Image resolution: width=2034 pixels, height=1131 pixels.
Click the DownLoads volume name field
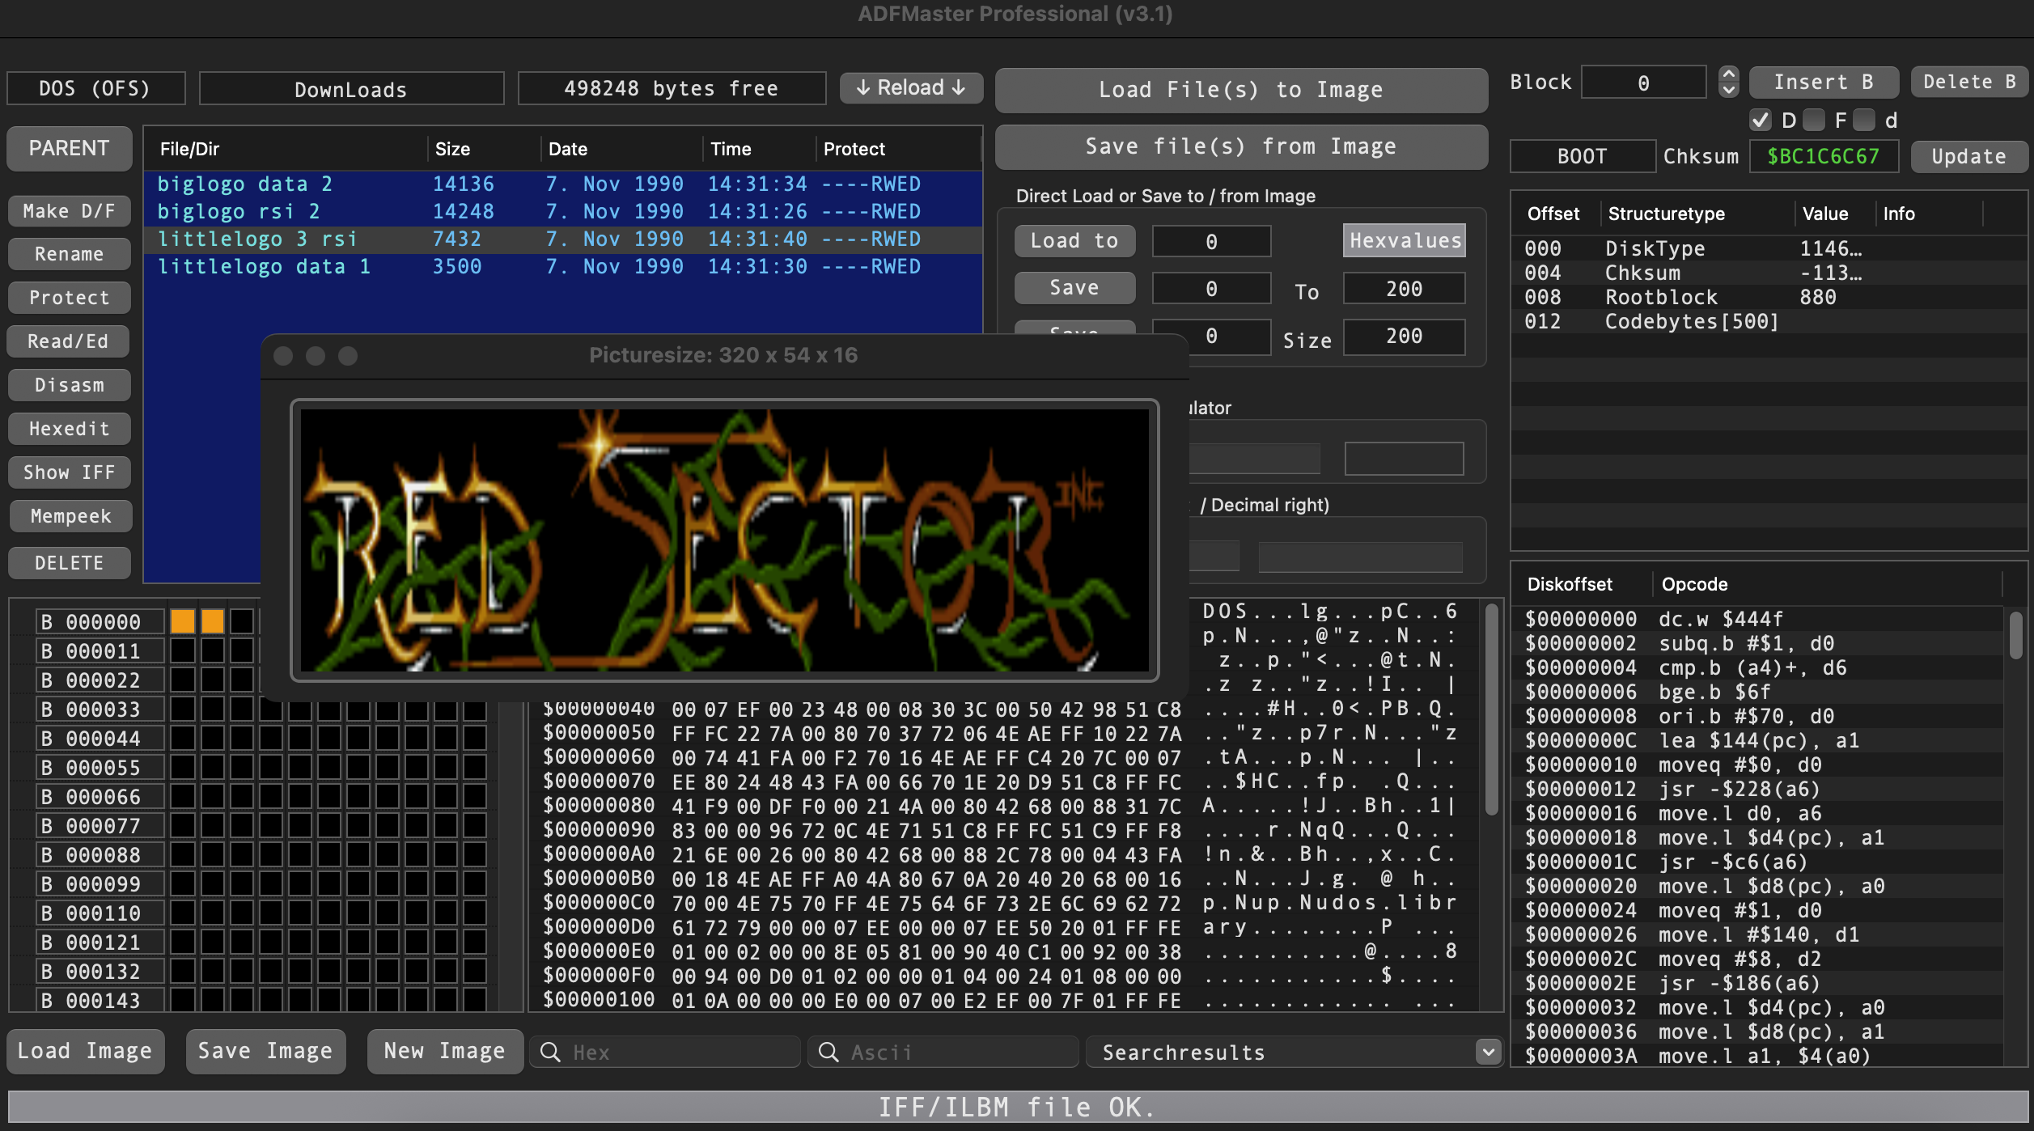[351, 89]
